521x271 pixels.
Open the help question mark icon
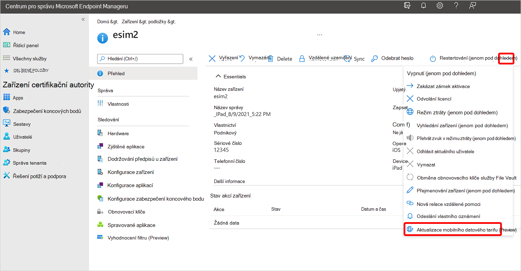click(x=457, y=6)
